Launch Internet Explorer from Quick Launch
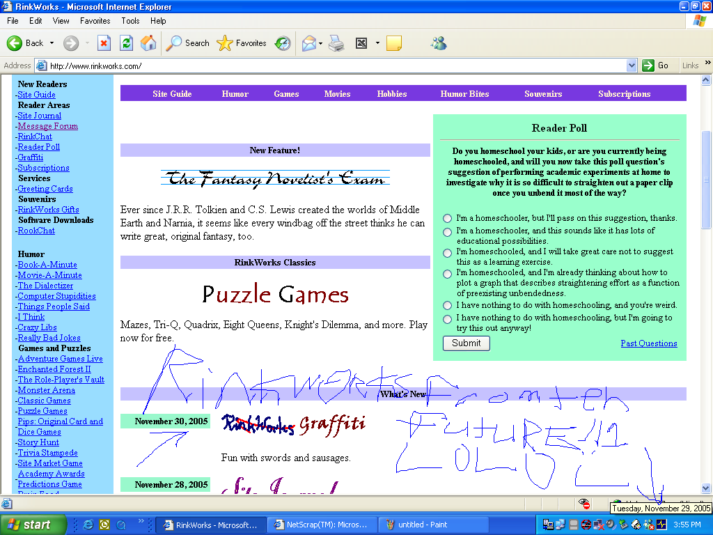The height and width of the screenshot is (535, 713). [x=88, y=525]
